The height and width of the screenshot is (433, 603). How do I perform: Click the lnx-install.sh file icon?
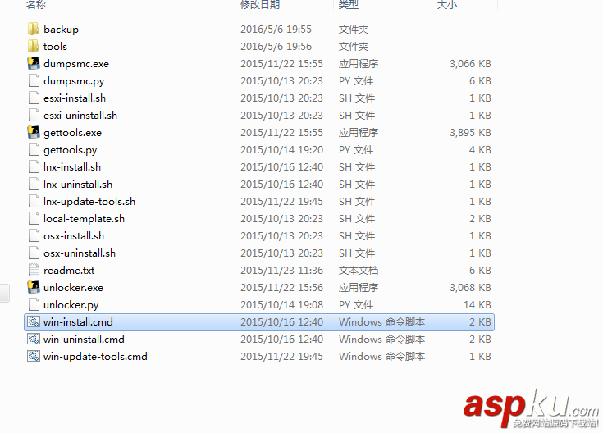click(x=34, y=167)
